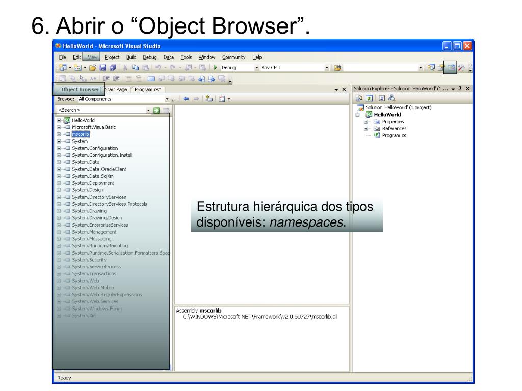The image size is (522, 391).
Task: Click Solution Explorer Properties icon
Action: pos(359,98)
